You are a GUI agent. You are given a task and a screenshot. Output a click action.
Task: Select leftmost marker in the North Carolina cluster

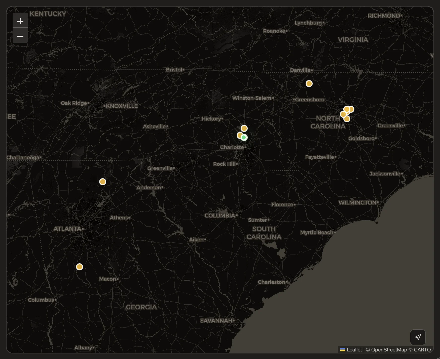pos(343,114)
